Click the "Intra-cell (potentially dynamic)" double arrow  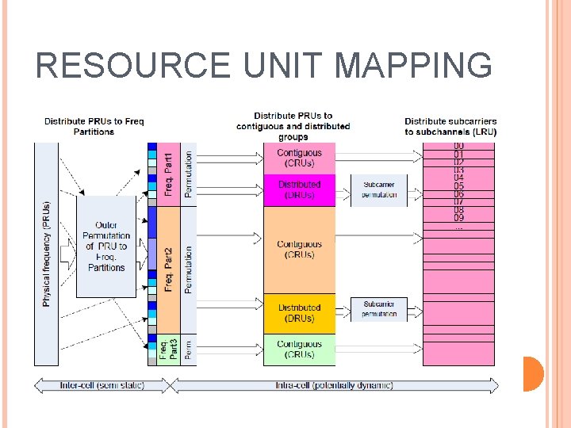335,385
